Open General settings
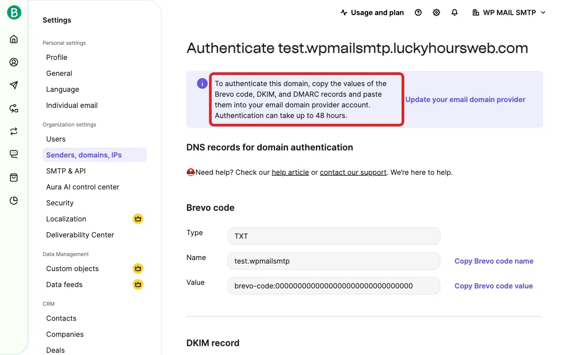Viewport: 568px width, 355px height. point(59,73)
